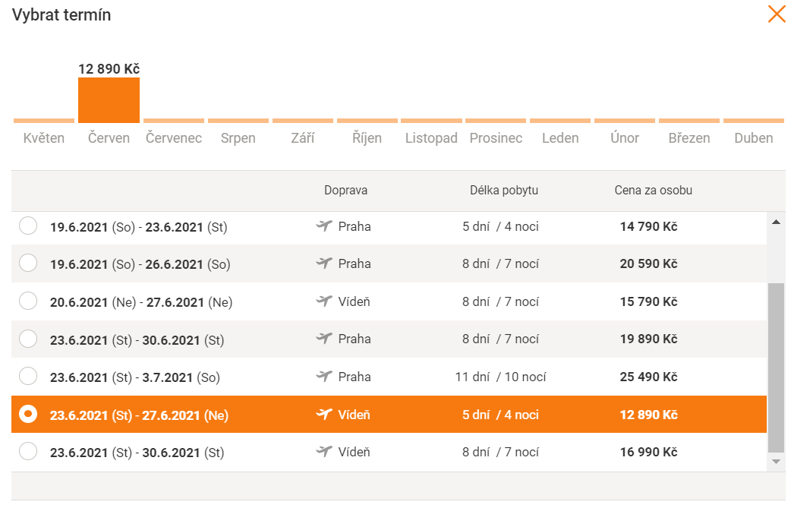This screenshot has height=508, width=791.
Task: Close the Vybrat termín dialog
Action: (777, 14)
